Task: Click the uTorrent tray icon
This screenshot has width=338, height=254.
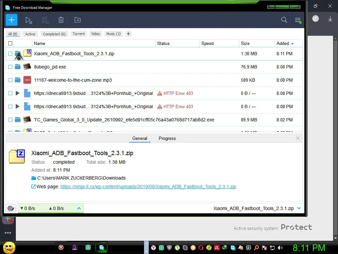Action: pos(177,247)
